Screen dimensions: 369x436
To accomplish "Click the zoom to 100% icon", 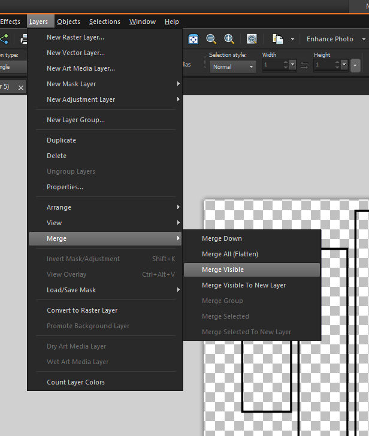I will tap(252, 39).
